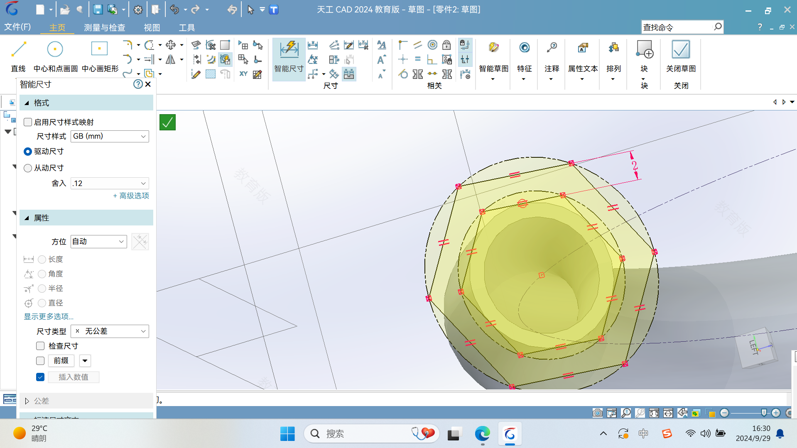Viewport: 797px width, 448px height.
Task: Click the LEFT view orientation cube
Action: [x=756, y=347]
